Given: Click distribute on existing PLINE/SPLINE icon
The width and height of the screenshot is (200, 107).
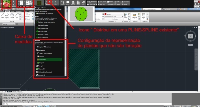Looking at the screenshot, I should tap(50, 2).
